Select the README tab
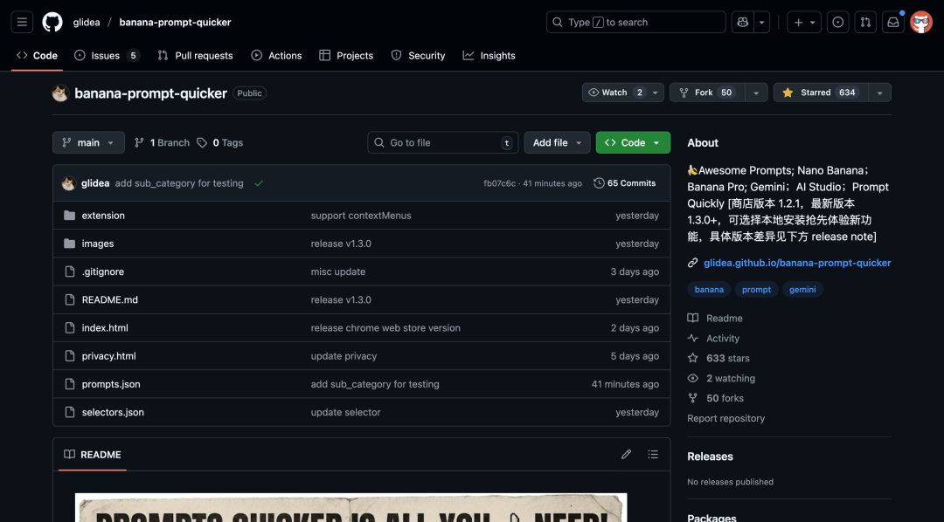This screenshot has height=522, width=944. (93, 455)
